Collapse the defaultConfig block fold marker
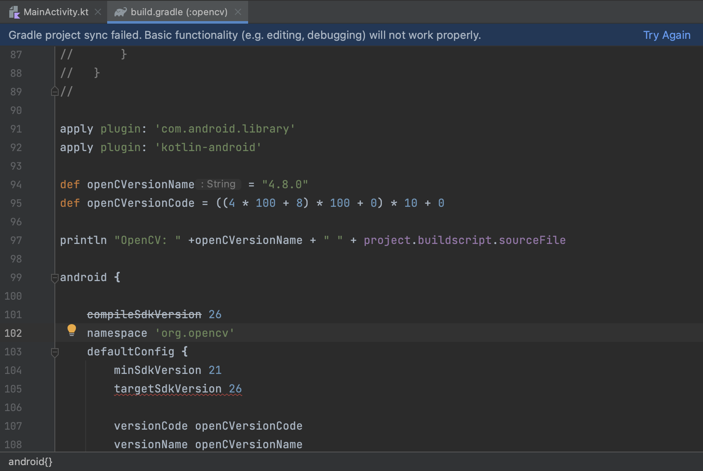Image resolution: width=703 pixels, height=471 pixels. click(x=54, y=352)
